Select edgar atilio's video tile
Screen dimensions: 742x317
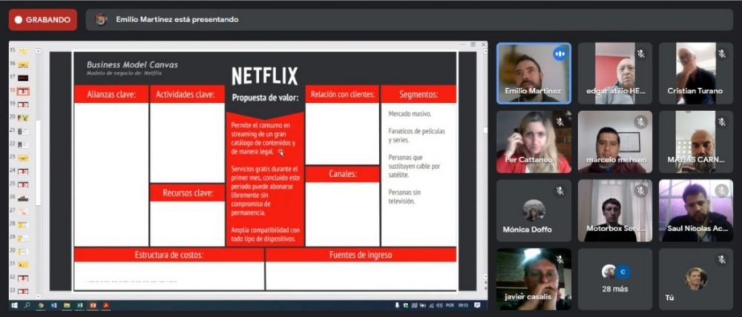click(x=614, y=73)
